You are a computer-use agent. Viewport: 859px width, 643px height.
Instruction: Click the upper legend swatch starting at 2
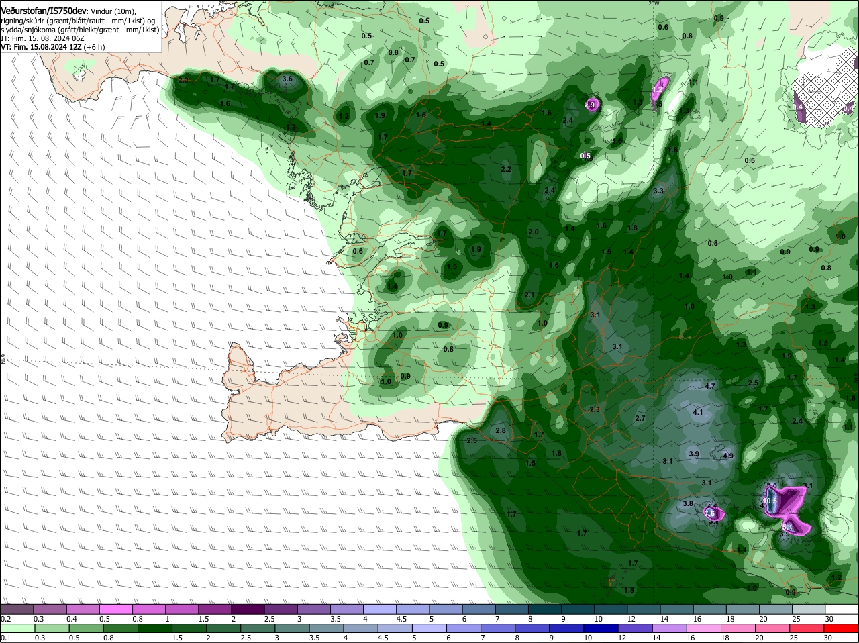tap(249, 609)
